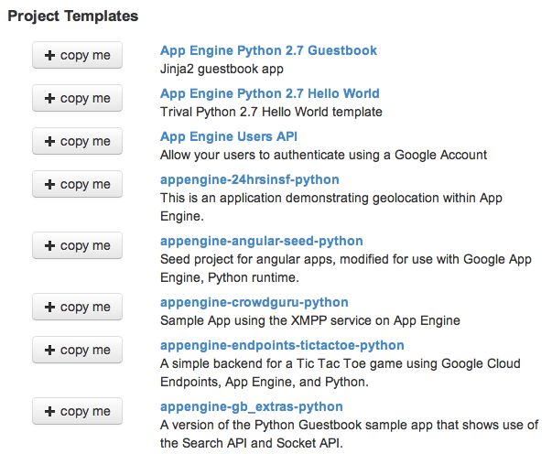Viewport: 552px width, 454px height.
Task: Copy the Guestbook template via copy me
Action: (78, 55)
